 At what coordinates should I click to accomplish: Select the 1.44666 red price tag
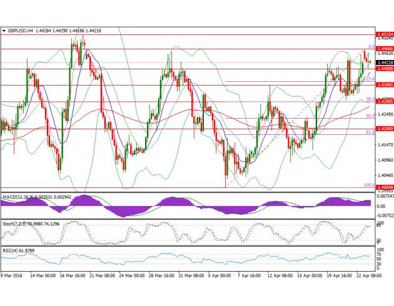pyautogui.click(x=384, y=48)
